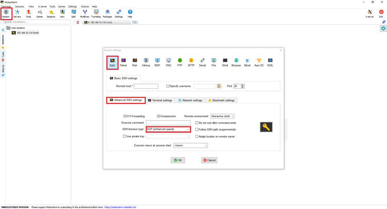This screenshot has height=209, width=387.
Task: Select Browser session type
Action: point(236,63)
